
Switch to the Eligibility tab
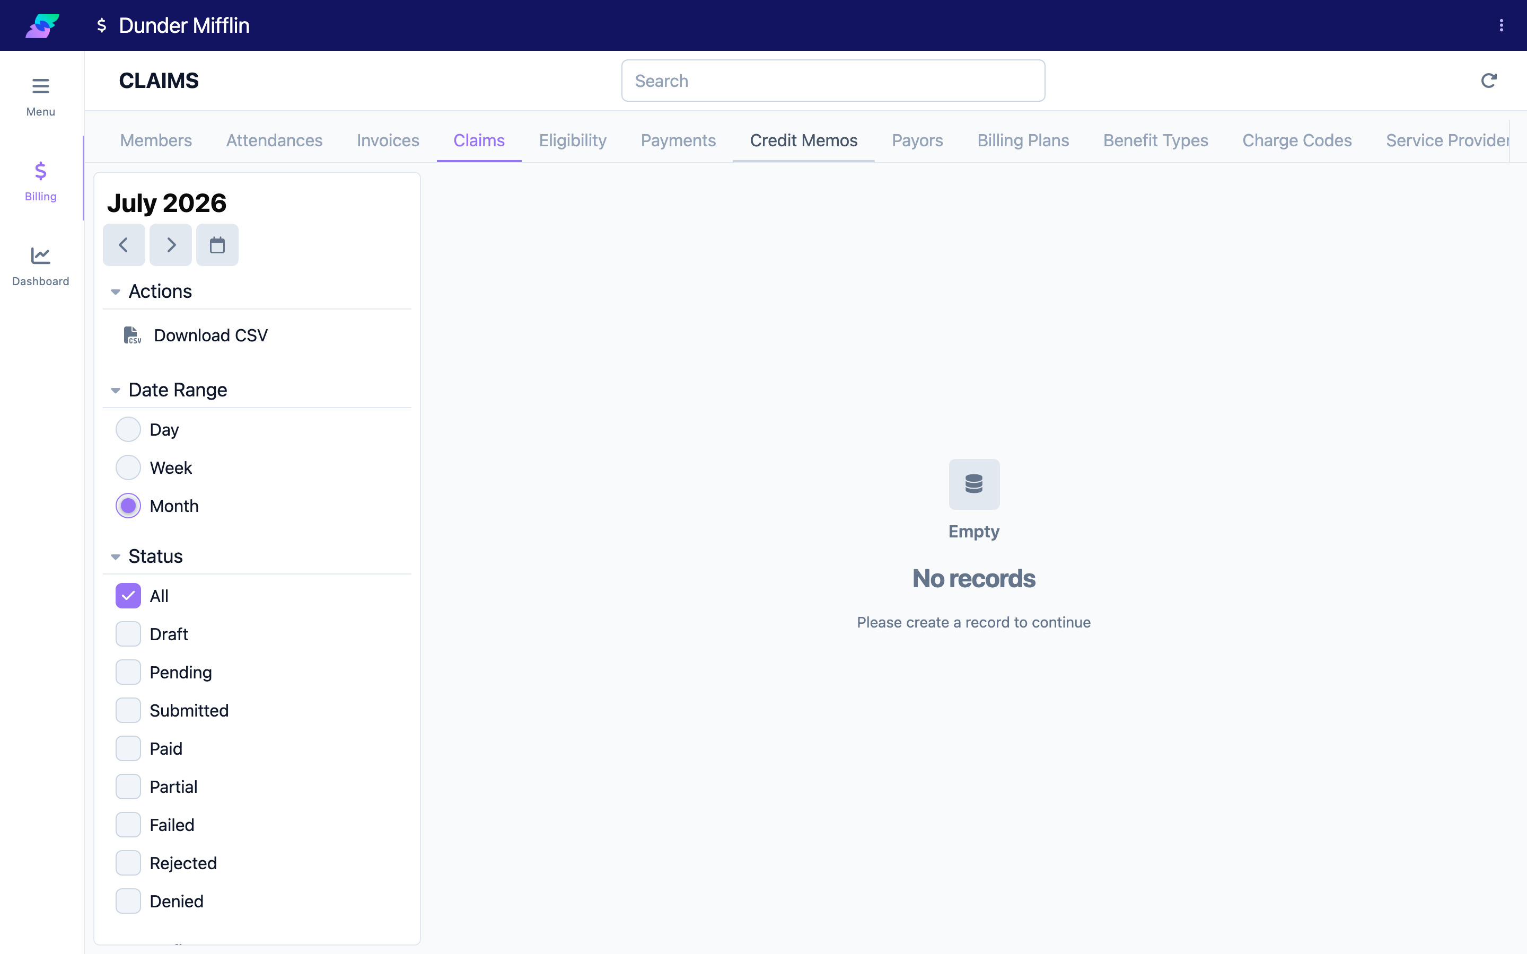pyautogui.click(x=572, y=140)
